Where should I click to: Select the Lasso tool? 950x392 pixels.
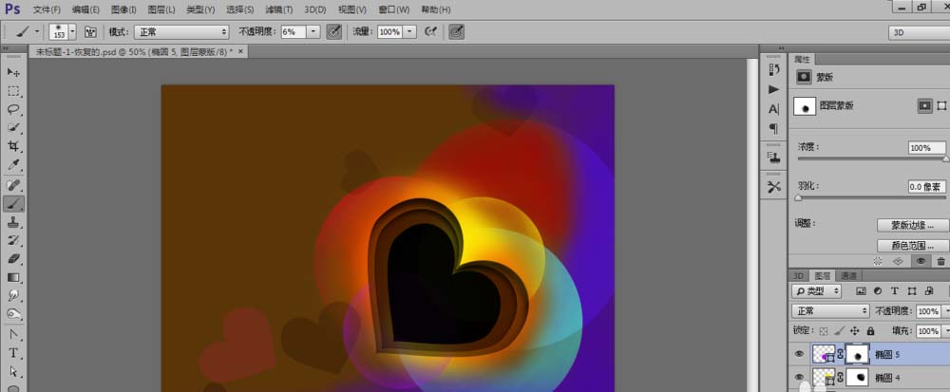pyautogui.click(x=14, y=109)
